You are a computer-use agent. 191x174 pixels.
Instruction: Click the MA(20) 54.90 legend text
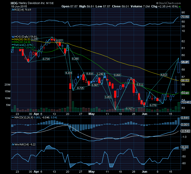pos(22,42)
